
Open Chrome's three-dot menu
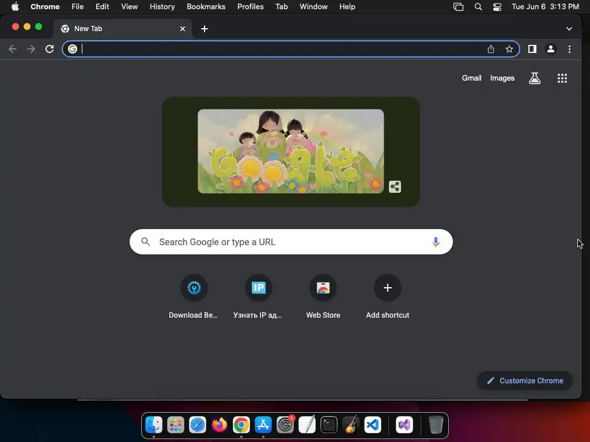click(x=569, y=49)
